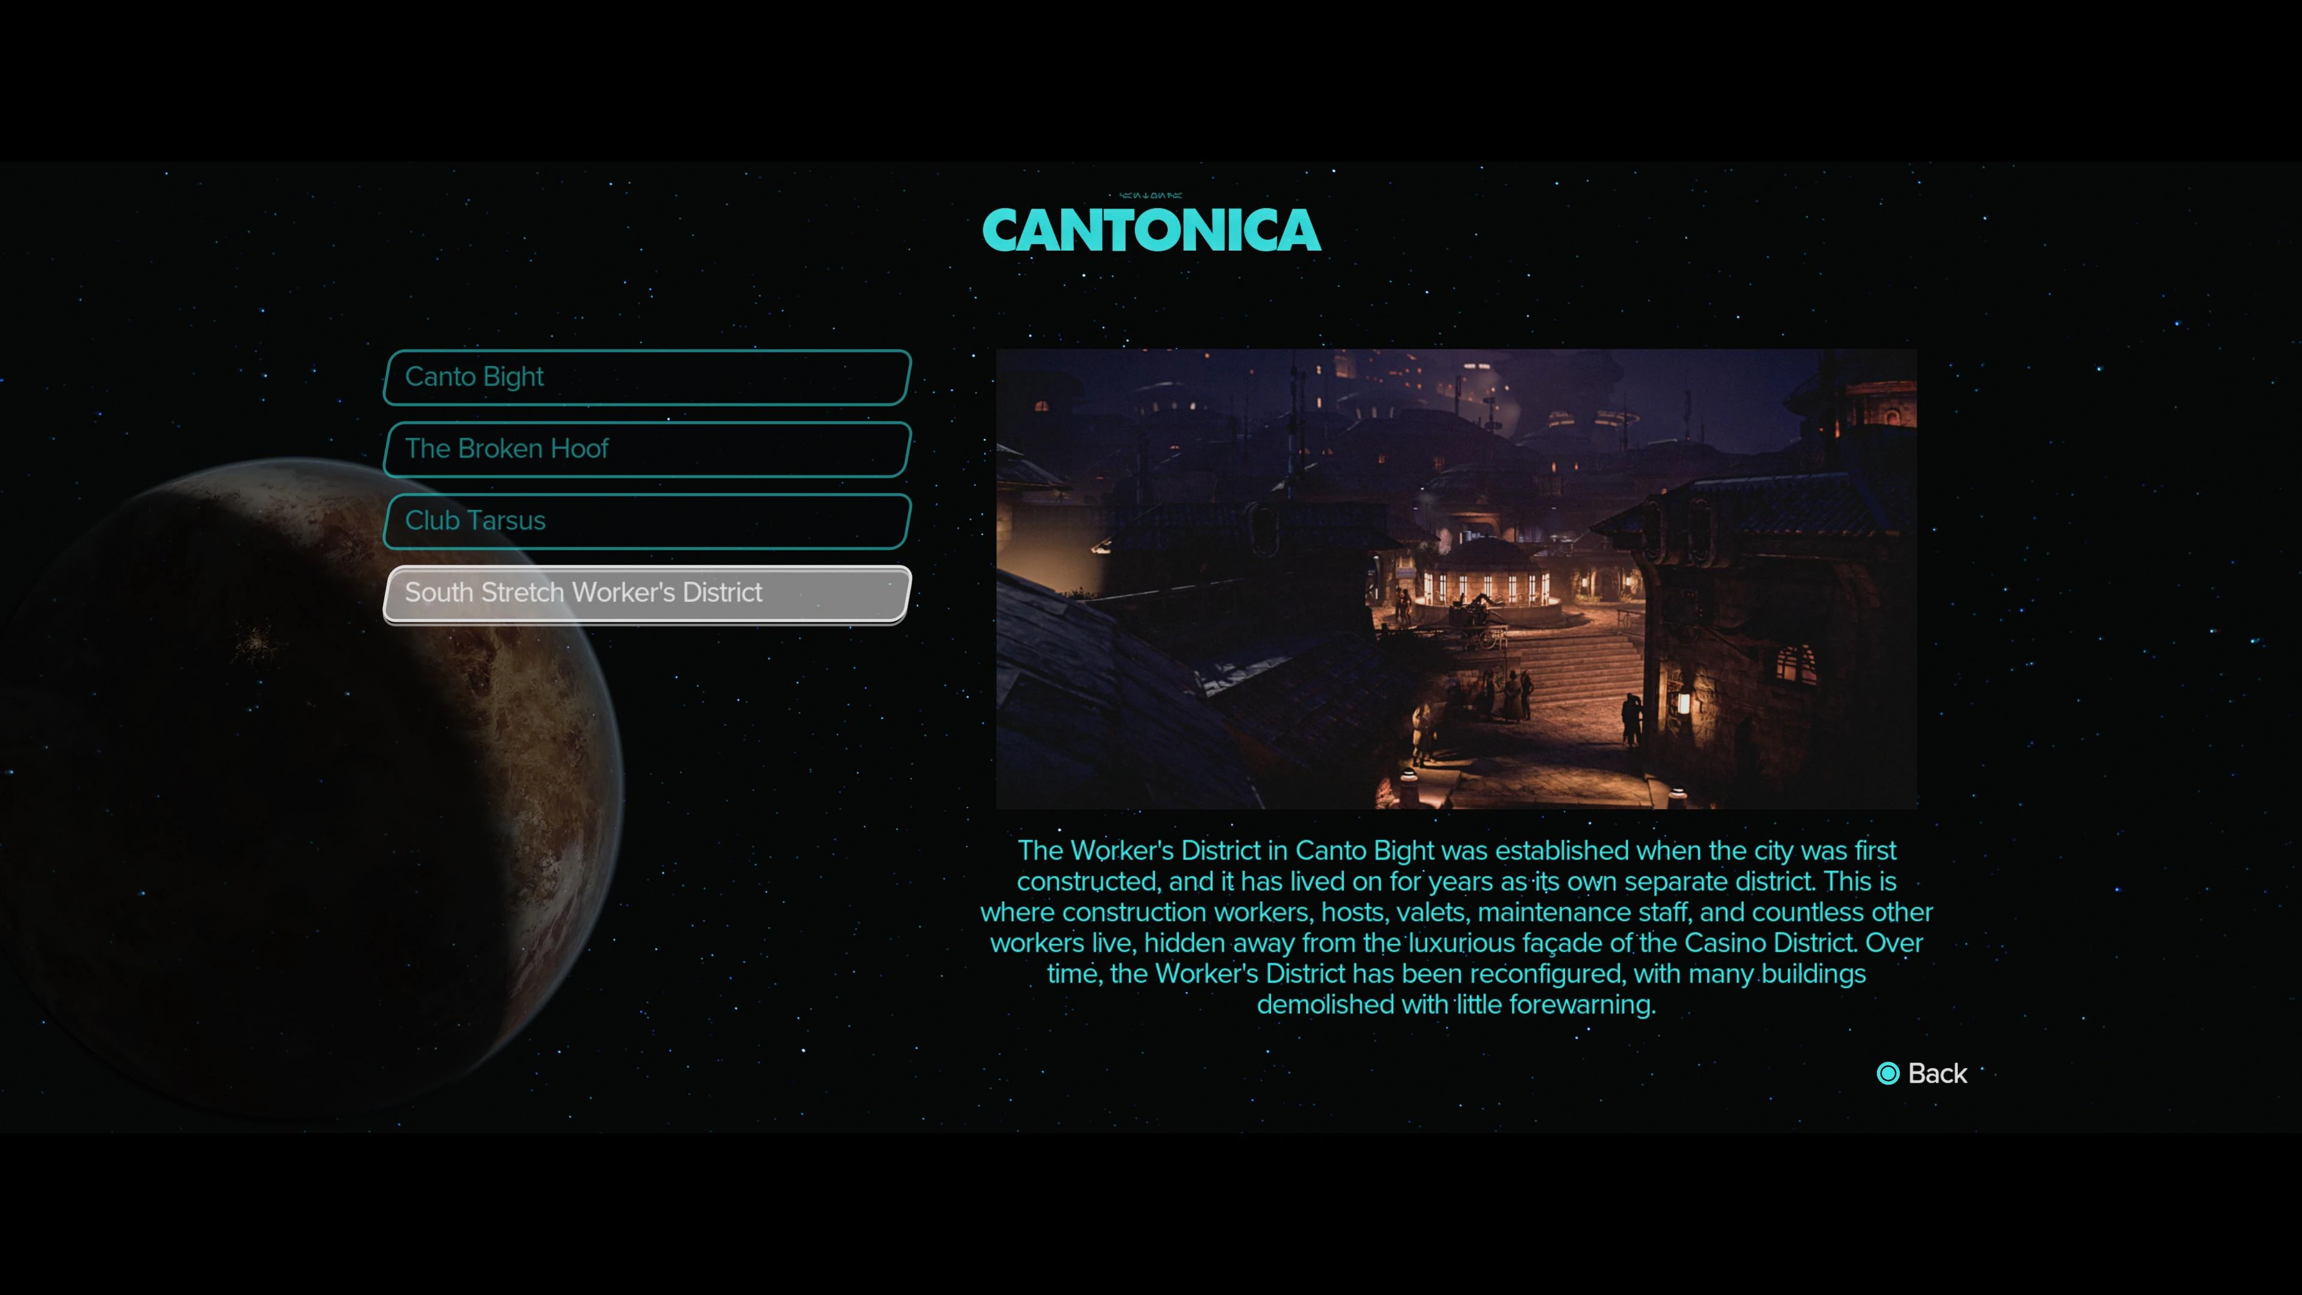
Task: Click the Aurebesh script above the title
Action: point(1150,195)
